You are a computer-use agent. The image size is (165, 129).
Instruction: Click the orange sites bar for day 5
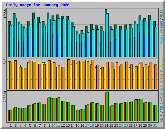[30, 74]
